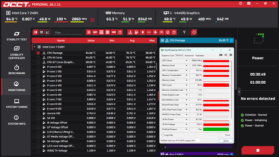The image size is (279, 157).
Task: Collapse the Intel Core 7 240H tree node
Action: [34, 47]
